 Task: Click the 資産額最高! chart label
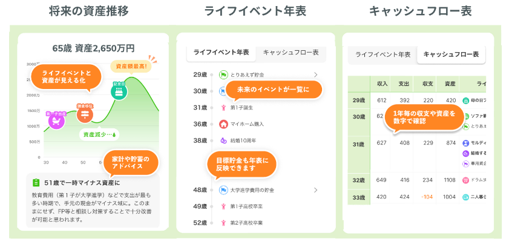131,66
